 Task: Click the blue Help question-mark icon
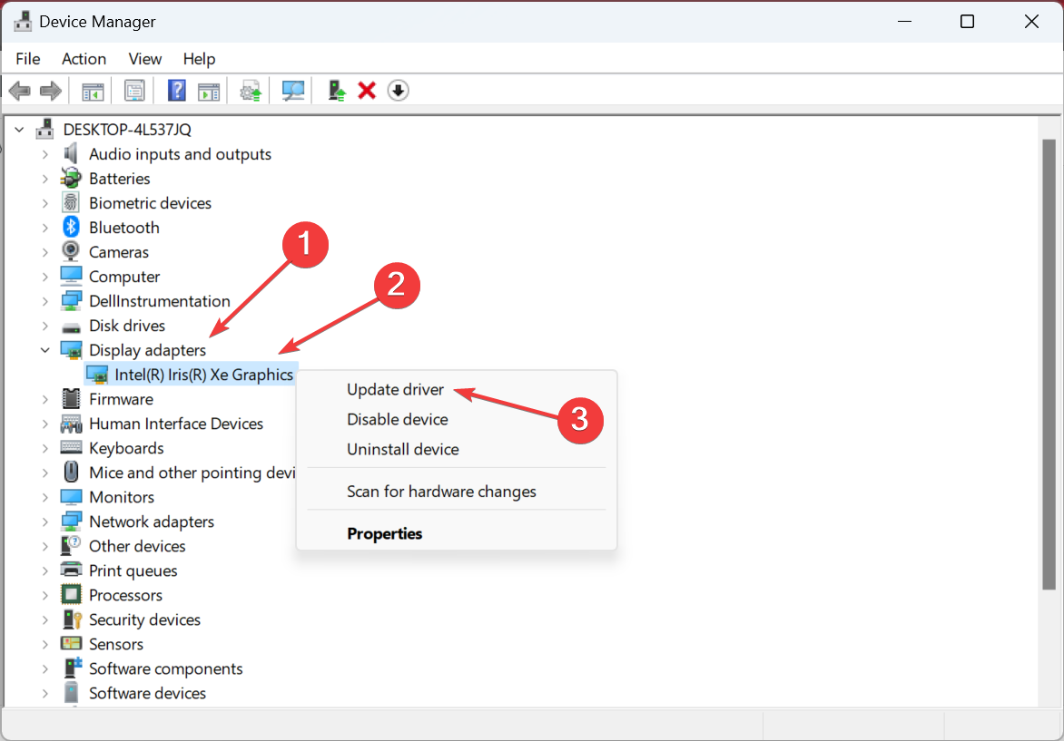[176, 90]
